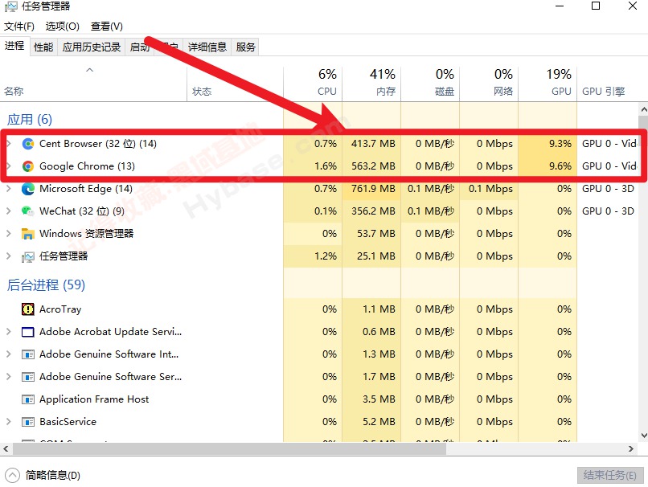Click the 状态 column header

click(x=235, y=84)
